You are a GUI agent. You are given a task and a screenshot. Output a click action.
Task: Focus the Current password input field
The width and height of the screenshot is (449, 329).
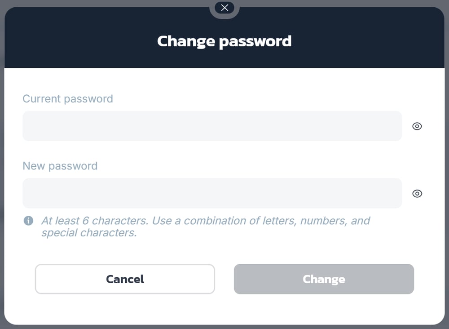[212, 126]
